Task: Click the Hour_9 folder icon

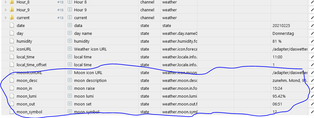Action: [12, 10]
